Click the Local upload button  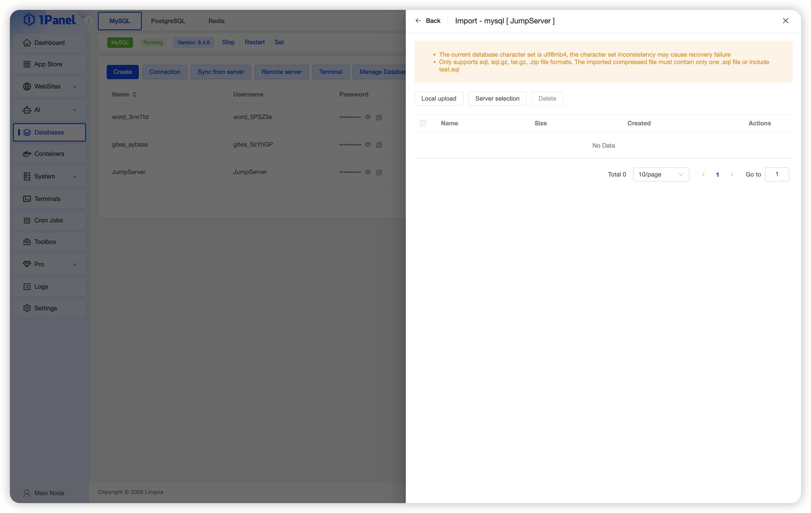point(438,98)
